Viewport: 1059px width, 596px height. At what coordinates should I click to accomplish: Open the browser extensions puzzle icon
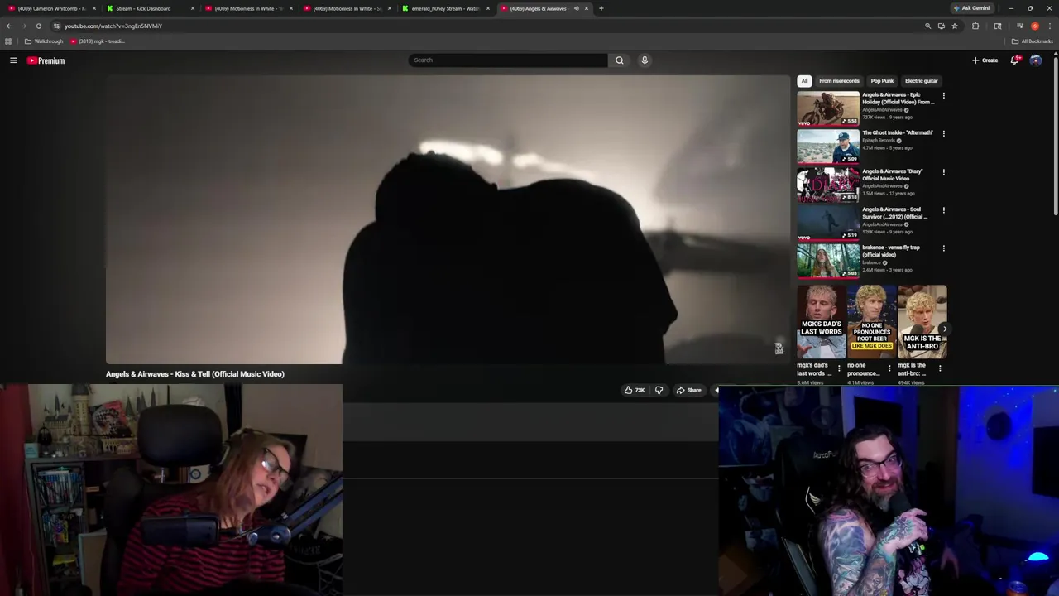(975, 26)
